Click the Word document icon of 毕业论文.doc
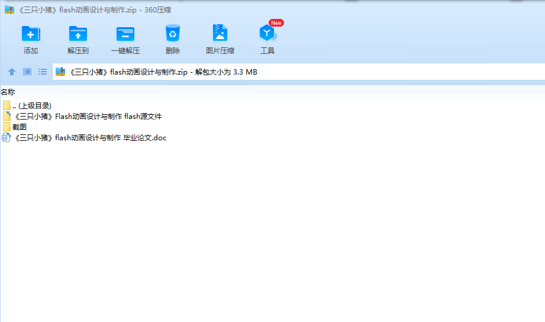 click(7, 137)
